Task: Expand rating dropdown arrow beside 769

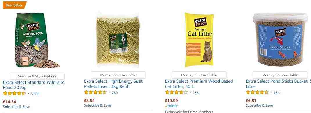Action: click(109, 92)
